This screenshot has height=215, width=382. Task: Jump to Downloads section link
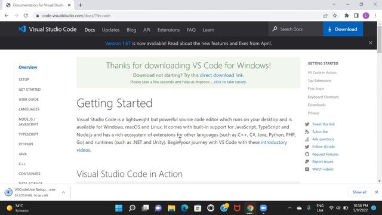coord(316,105)
